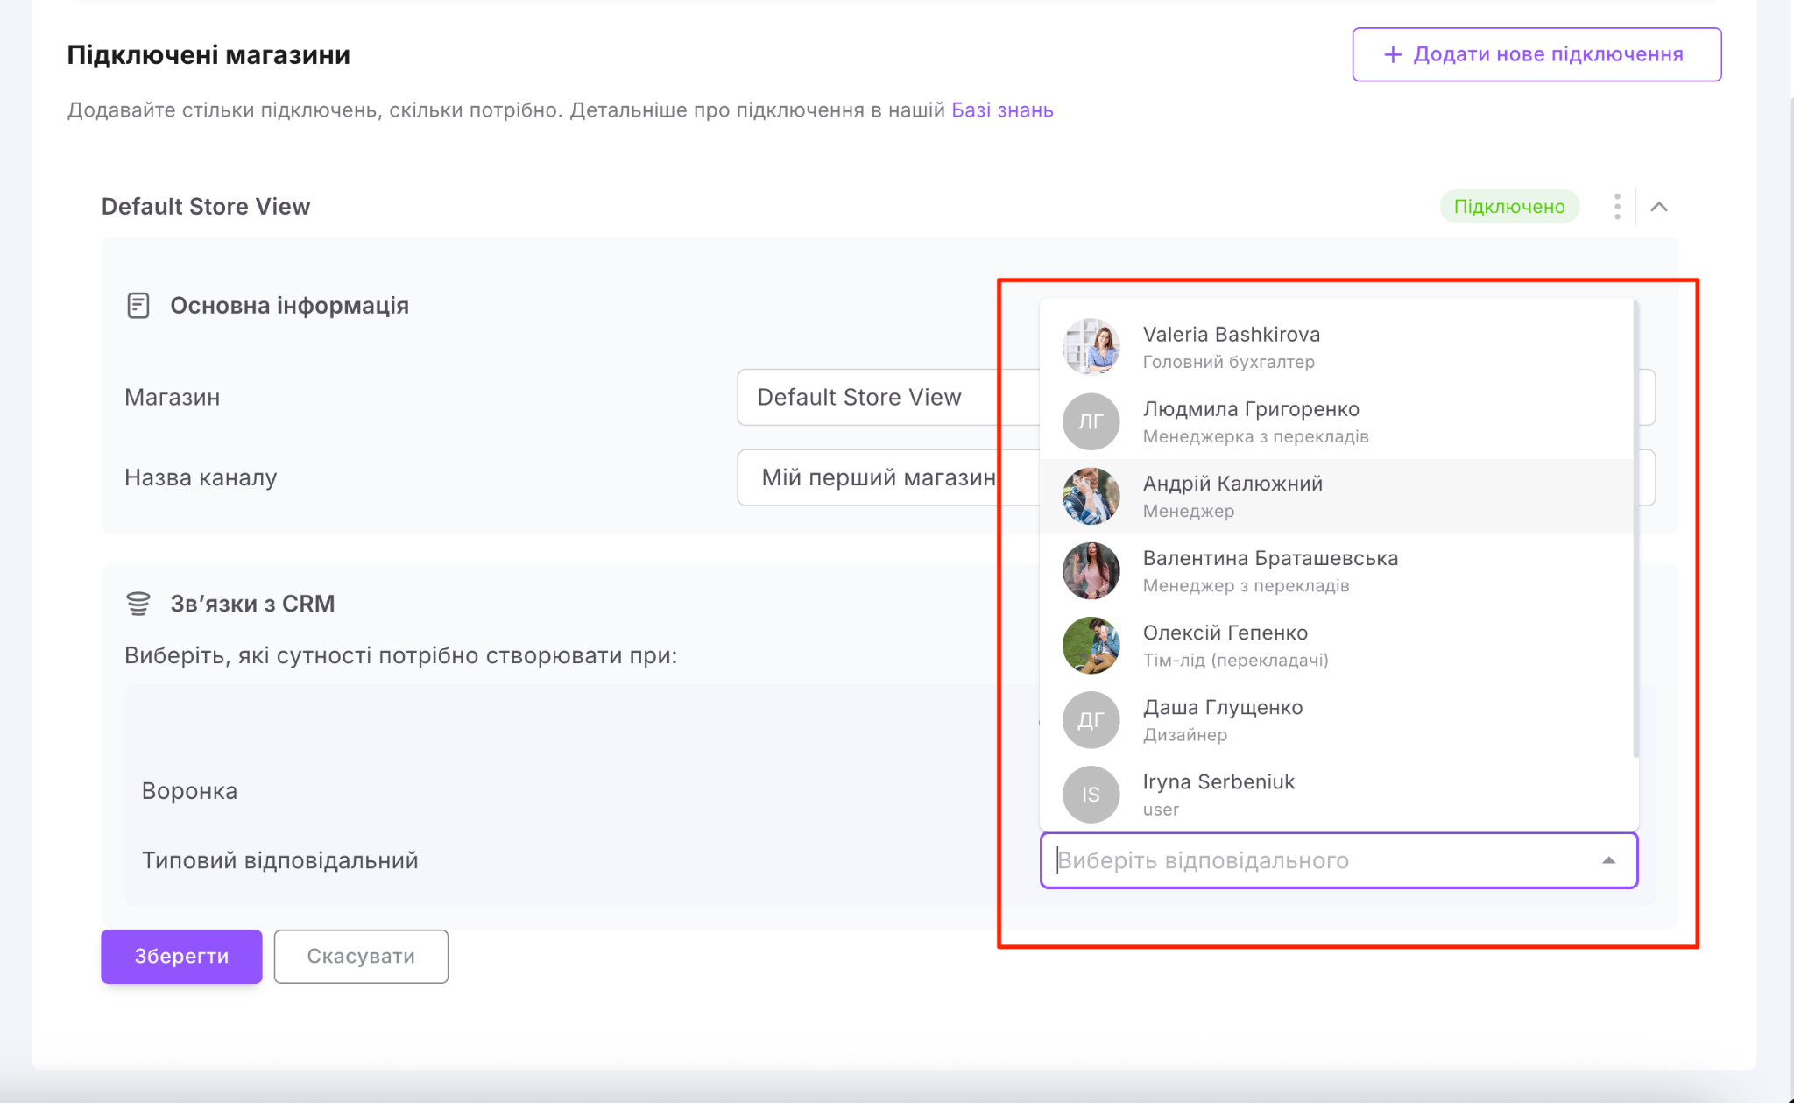The image size is (1794, 1103).
Task: Click Олексій Гепенко's avatar photo
Action: coord(1091,645)
